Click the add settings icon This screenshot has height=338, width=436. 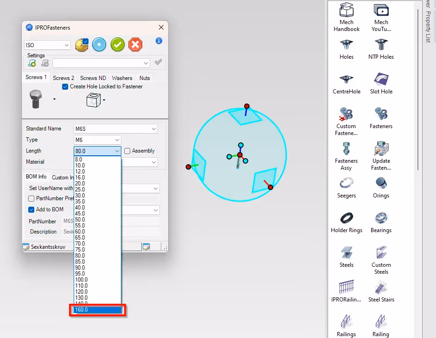pyautogui.click(x=32, y=63)
